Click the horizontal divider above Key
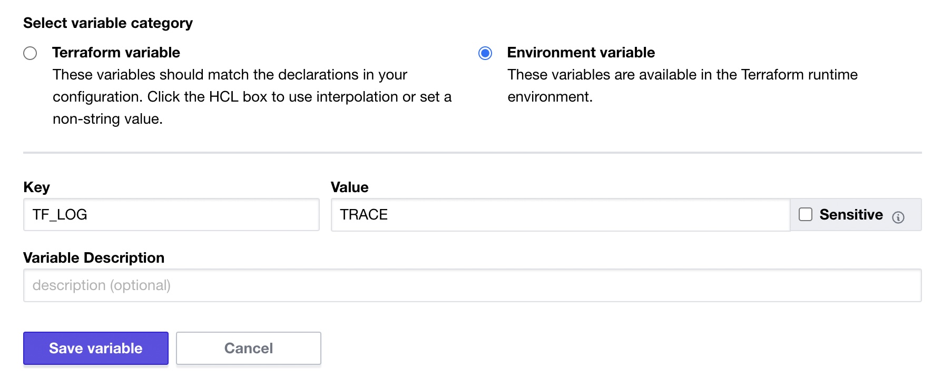942x378 pixels. coord(472,153)
